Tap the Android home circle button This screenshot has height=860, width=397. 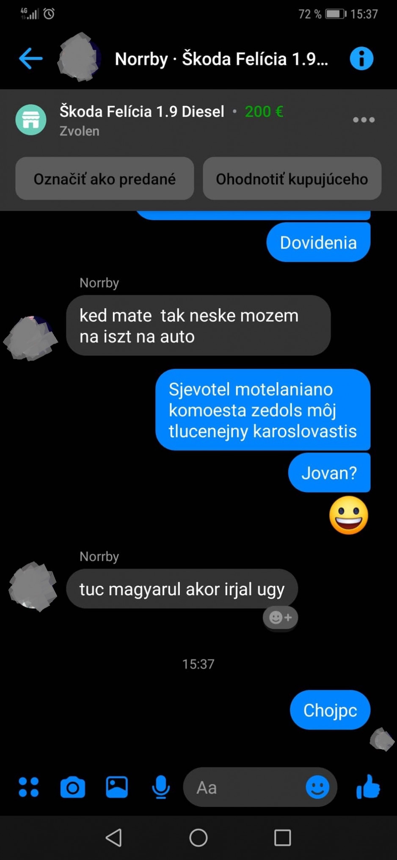198,838
